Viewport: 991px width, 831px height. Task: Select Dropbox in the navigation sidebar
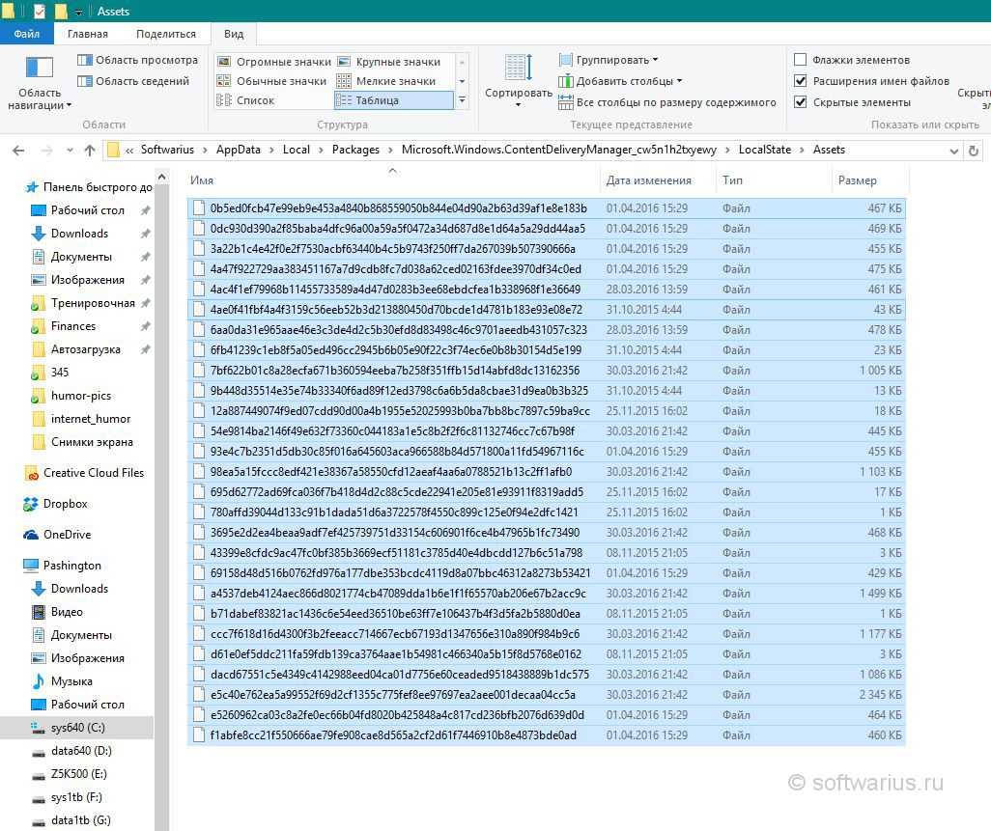[65, 504]
